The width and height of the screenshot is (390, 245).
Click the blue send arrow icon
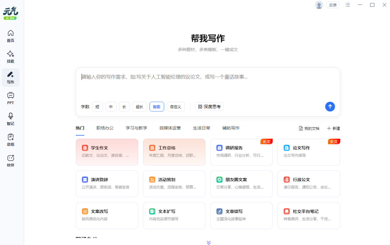click(330, 107)
